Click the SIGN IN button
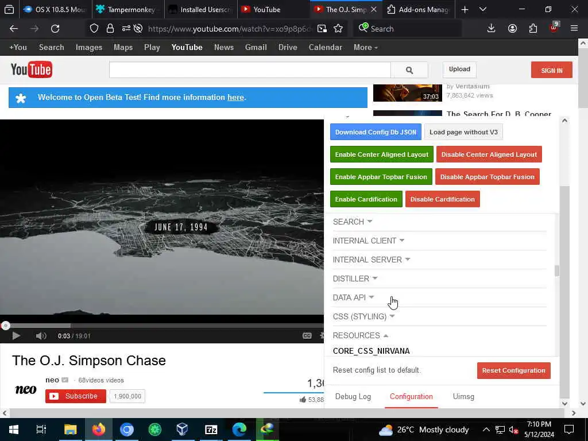 (x=552, y=70)
